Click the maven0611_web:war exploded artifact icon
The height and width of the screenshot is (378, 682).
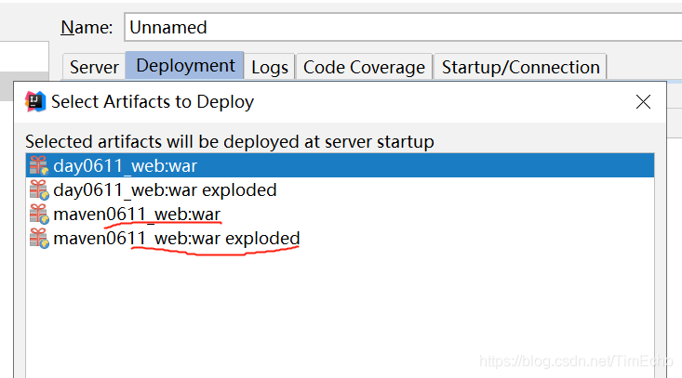coord(39,239)
